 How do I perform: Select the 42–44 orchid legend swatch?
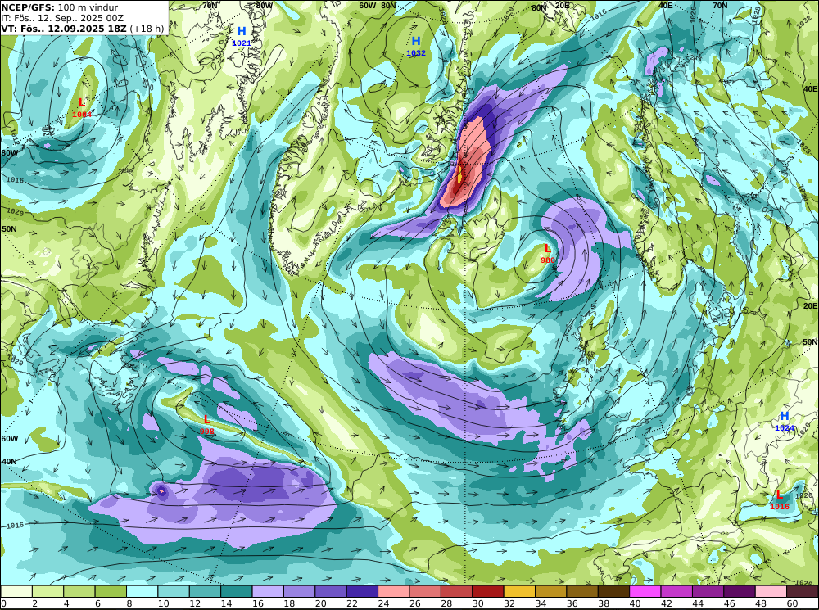(676, 591)
